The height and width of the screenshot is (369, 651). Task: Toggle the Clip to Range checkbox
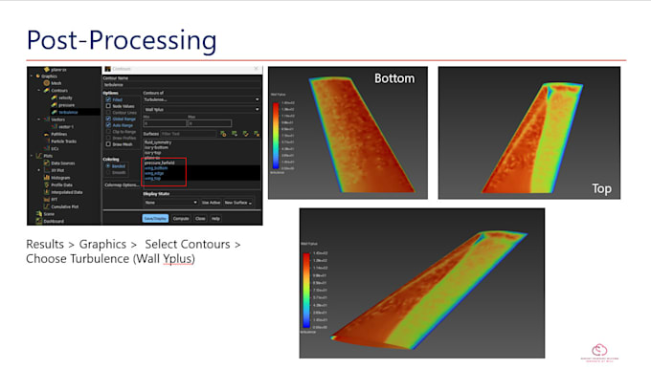click(108, 131)
